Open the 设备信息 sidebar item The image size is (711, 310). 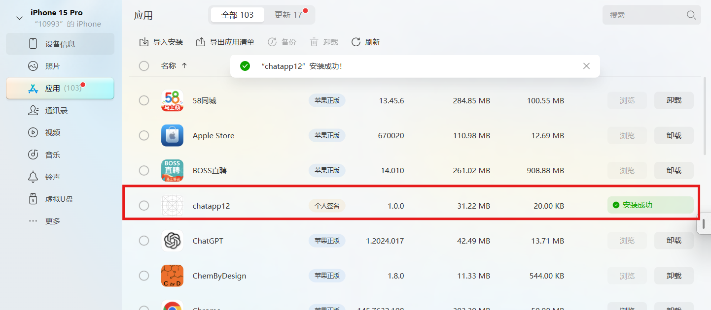(x=60, y=44)
